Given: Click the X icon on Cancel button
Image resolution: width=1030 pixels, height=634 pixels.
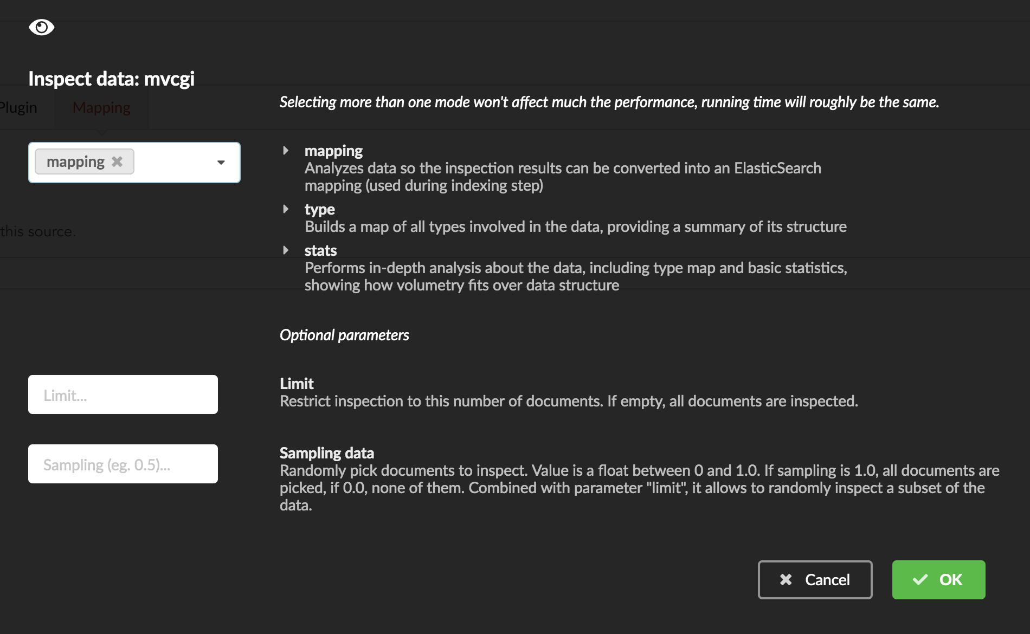Looking at the screenshot, I should (x=786, y=580).
